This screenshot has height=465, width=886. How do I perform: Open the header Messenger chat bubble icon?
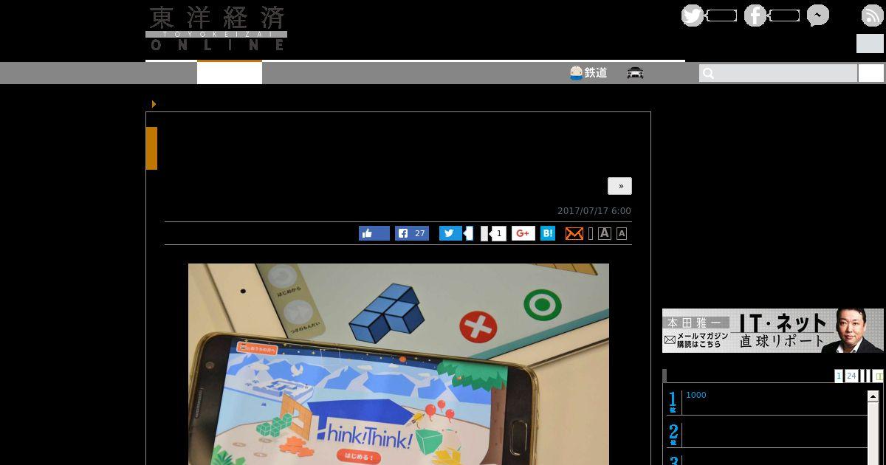(818, 15)
